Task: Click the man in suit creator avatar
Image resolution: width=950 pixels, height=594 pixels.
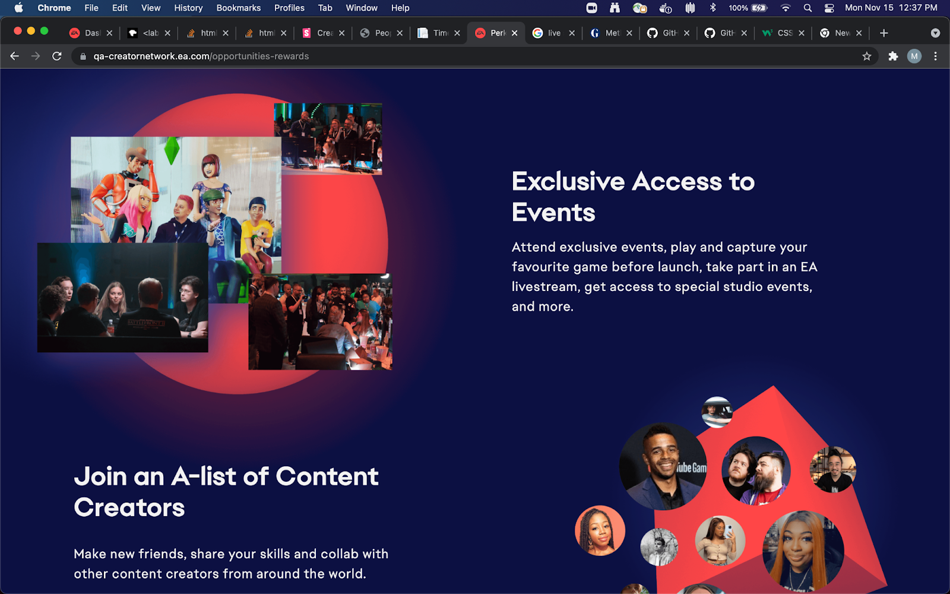Action: click(663, 466)
